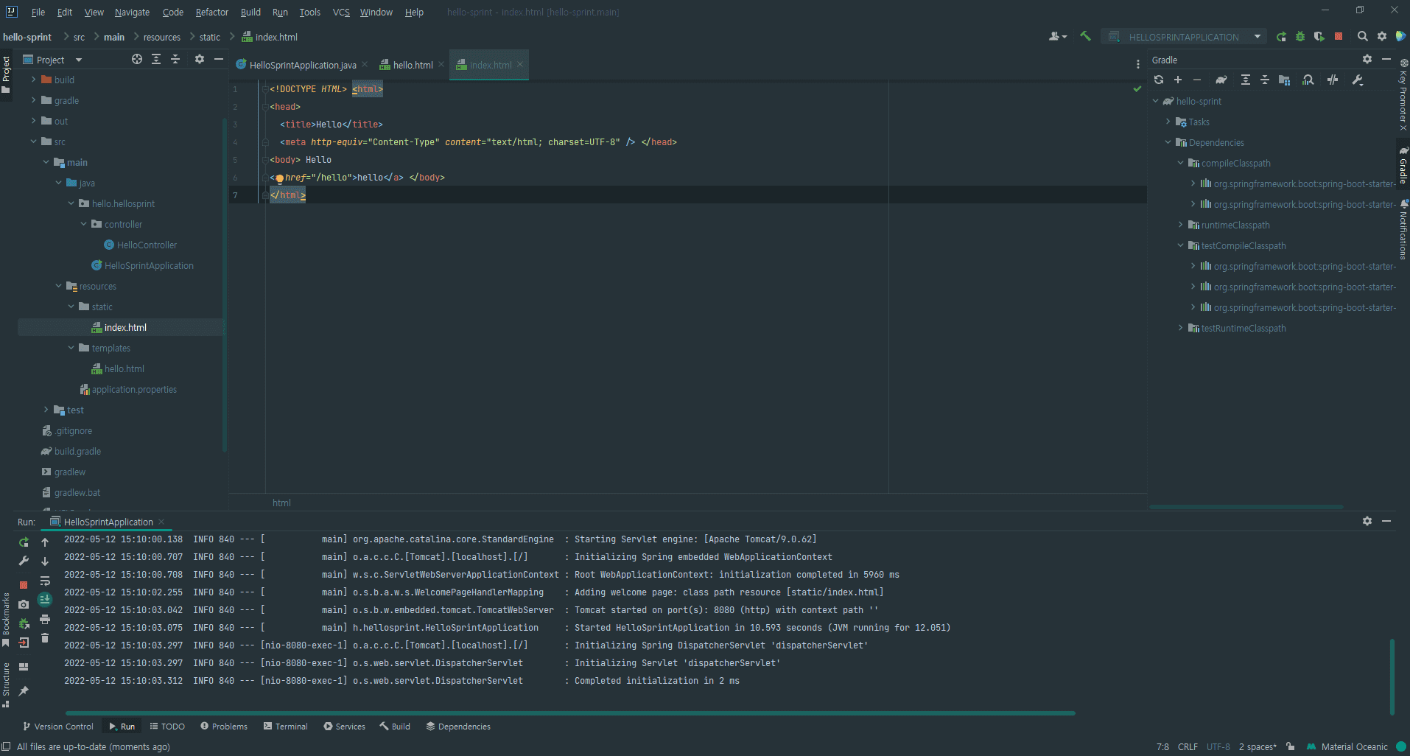Open Search Everywhere magnifier

pos(1363,36)
